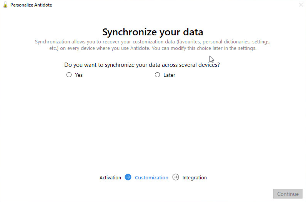
Task: Click the "Yes" option label text
Action: pyautogui.click(x=79, y=75)
